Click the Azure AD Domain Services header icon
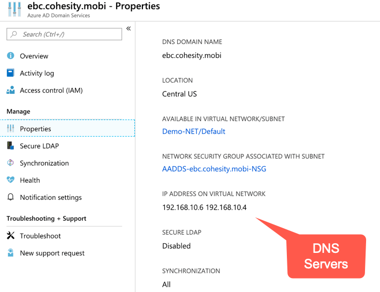Screen dimensions: 380x292 (13, 10)
